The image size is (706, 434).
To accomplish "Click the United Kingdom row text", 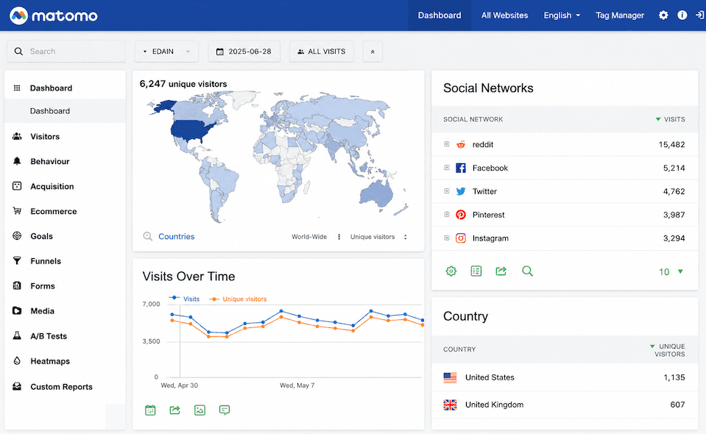I will point(494,405).
